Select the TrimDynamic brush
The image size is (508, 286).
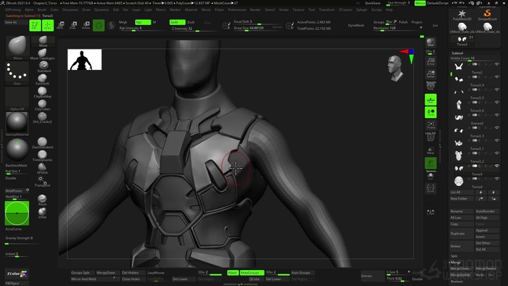click(42, 155)
